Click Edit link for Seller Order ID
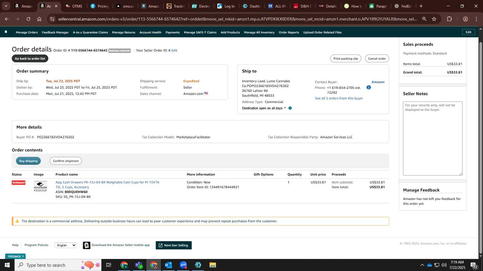 [174, 50]
